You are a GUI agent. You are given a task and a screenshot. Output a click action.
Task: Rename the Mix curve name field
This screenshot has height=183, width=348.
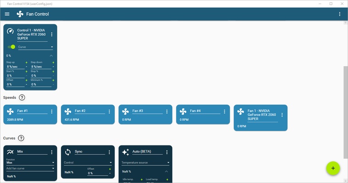[32, 152]
